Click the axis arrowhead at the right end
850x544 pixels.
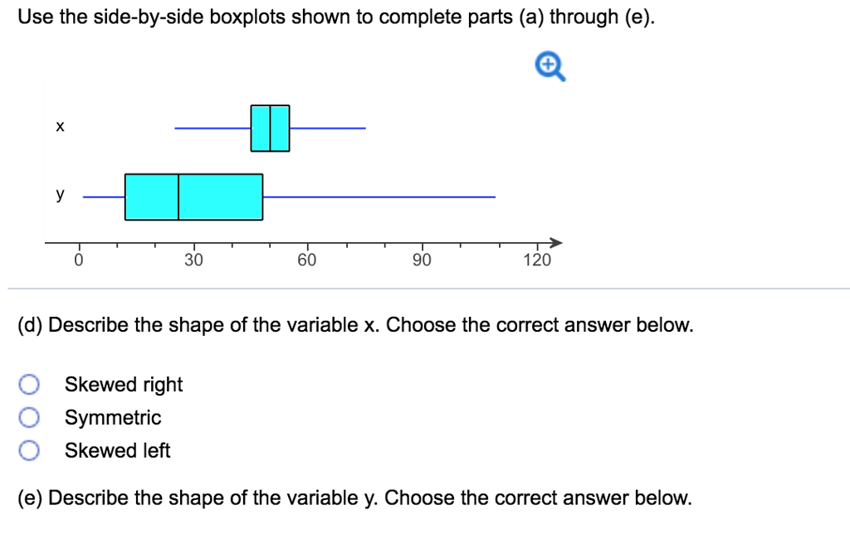point(556,242)
